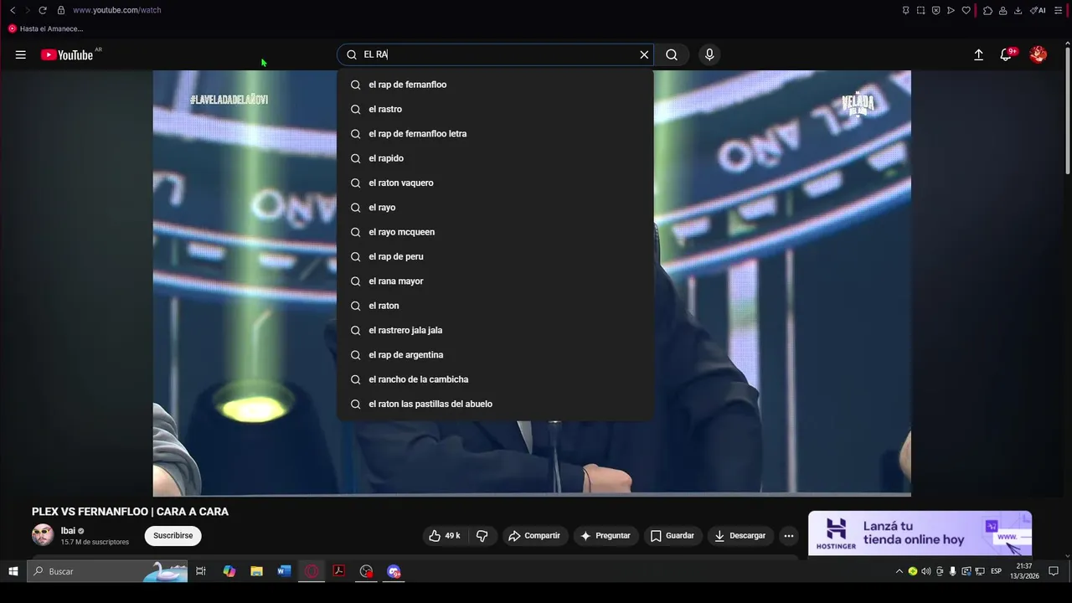Open Ibai channel avatar
Viewport: 1072px width, 603px height.
(x=43, y=535)
